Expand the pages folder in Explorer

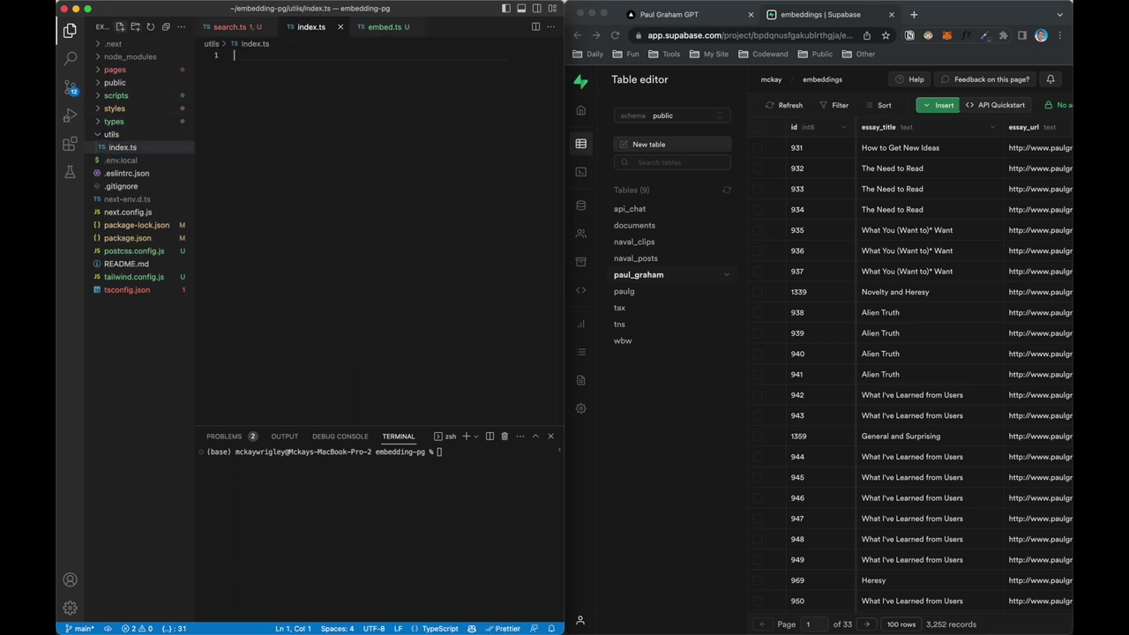point(115,70)
